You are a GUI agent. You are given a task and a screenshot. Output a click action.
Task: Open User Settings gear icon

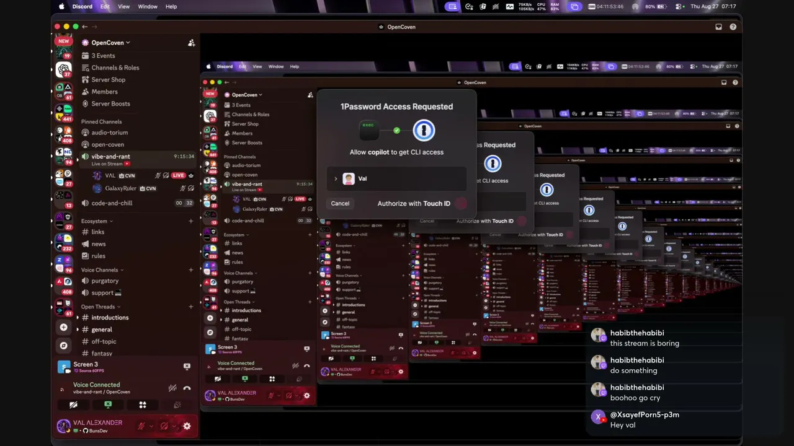point(187,426)
